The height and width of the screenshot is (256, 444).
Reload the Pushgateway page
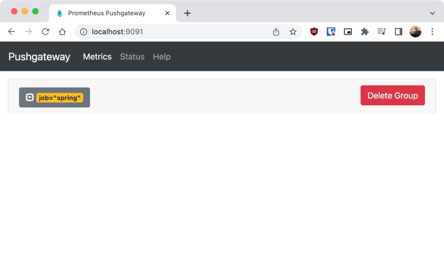coord(46,32)
